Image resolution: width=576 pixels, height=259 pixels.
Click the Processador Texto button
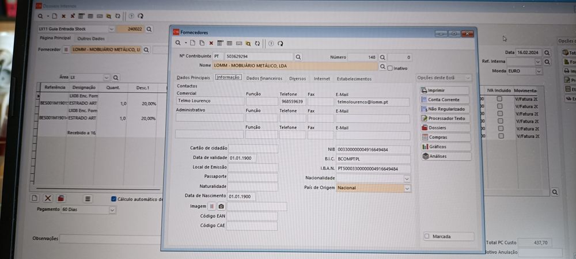pos(445,119)
